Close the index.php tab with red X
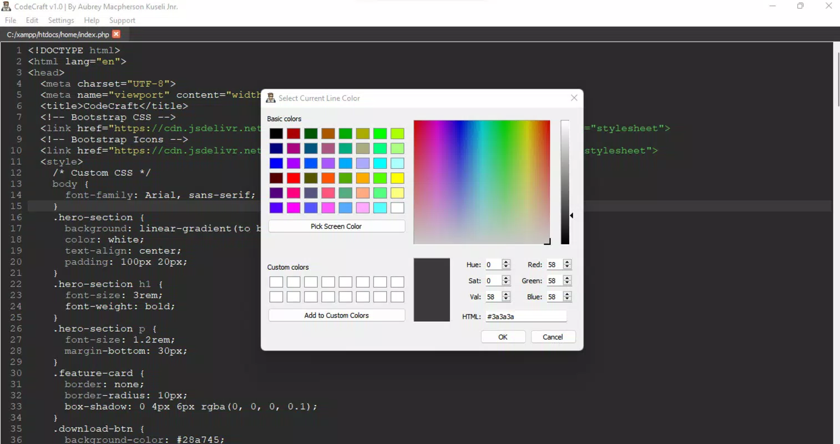 [x=116, y=34]
